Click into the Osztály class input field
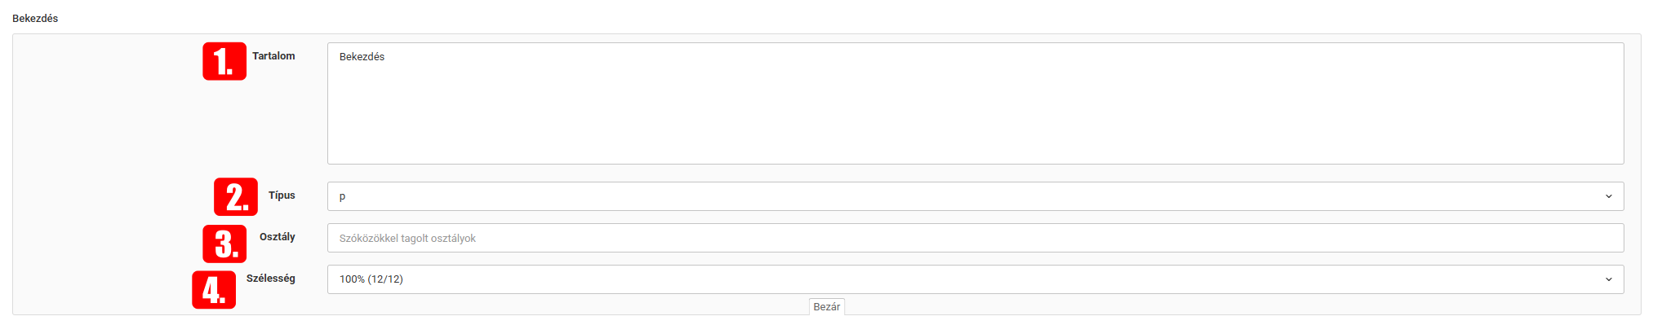The image size is (1653, 325). coord(975,238)
